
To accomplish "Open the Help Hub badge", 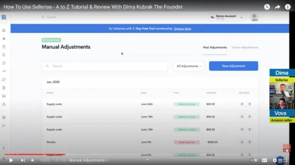I will 51,40.
